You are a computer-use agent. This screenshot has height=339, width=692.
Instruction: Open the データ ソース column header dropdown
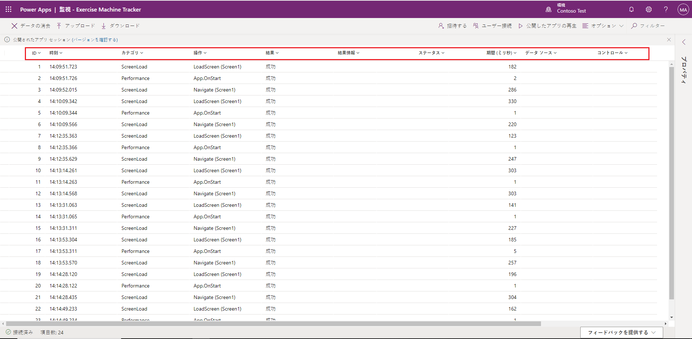click(x=541, y=53)
